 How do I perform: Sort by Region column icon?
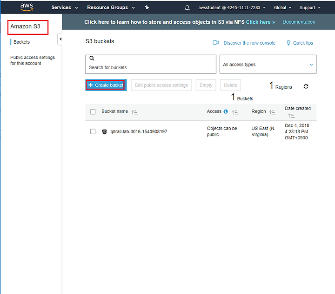coord(272,112)
